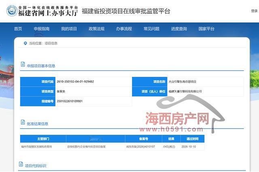Click the document icon beside 项目代码标识

click(x=21, y=164)
